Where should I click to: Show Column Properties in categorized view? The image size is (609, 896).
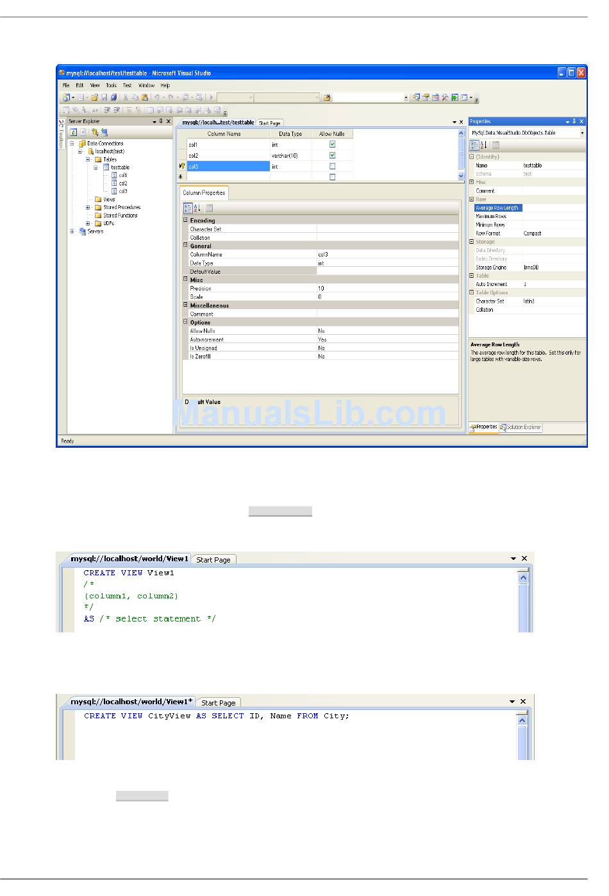tap(188, 208)
